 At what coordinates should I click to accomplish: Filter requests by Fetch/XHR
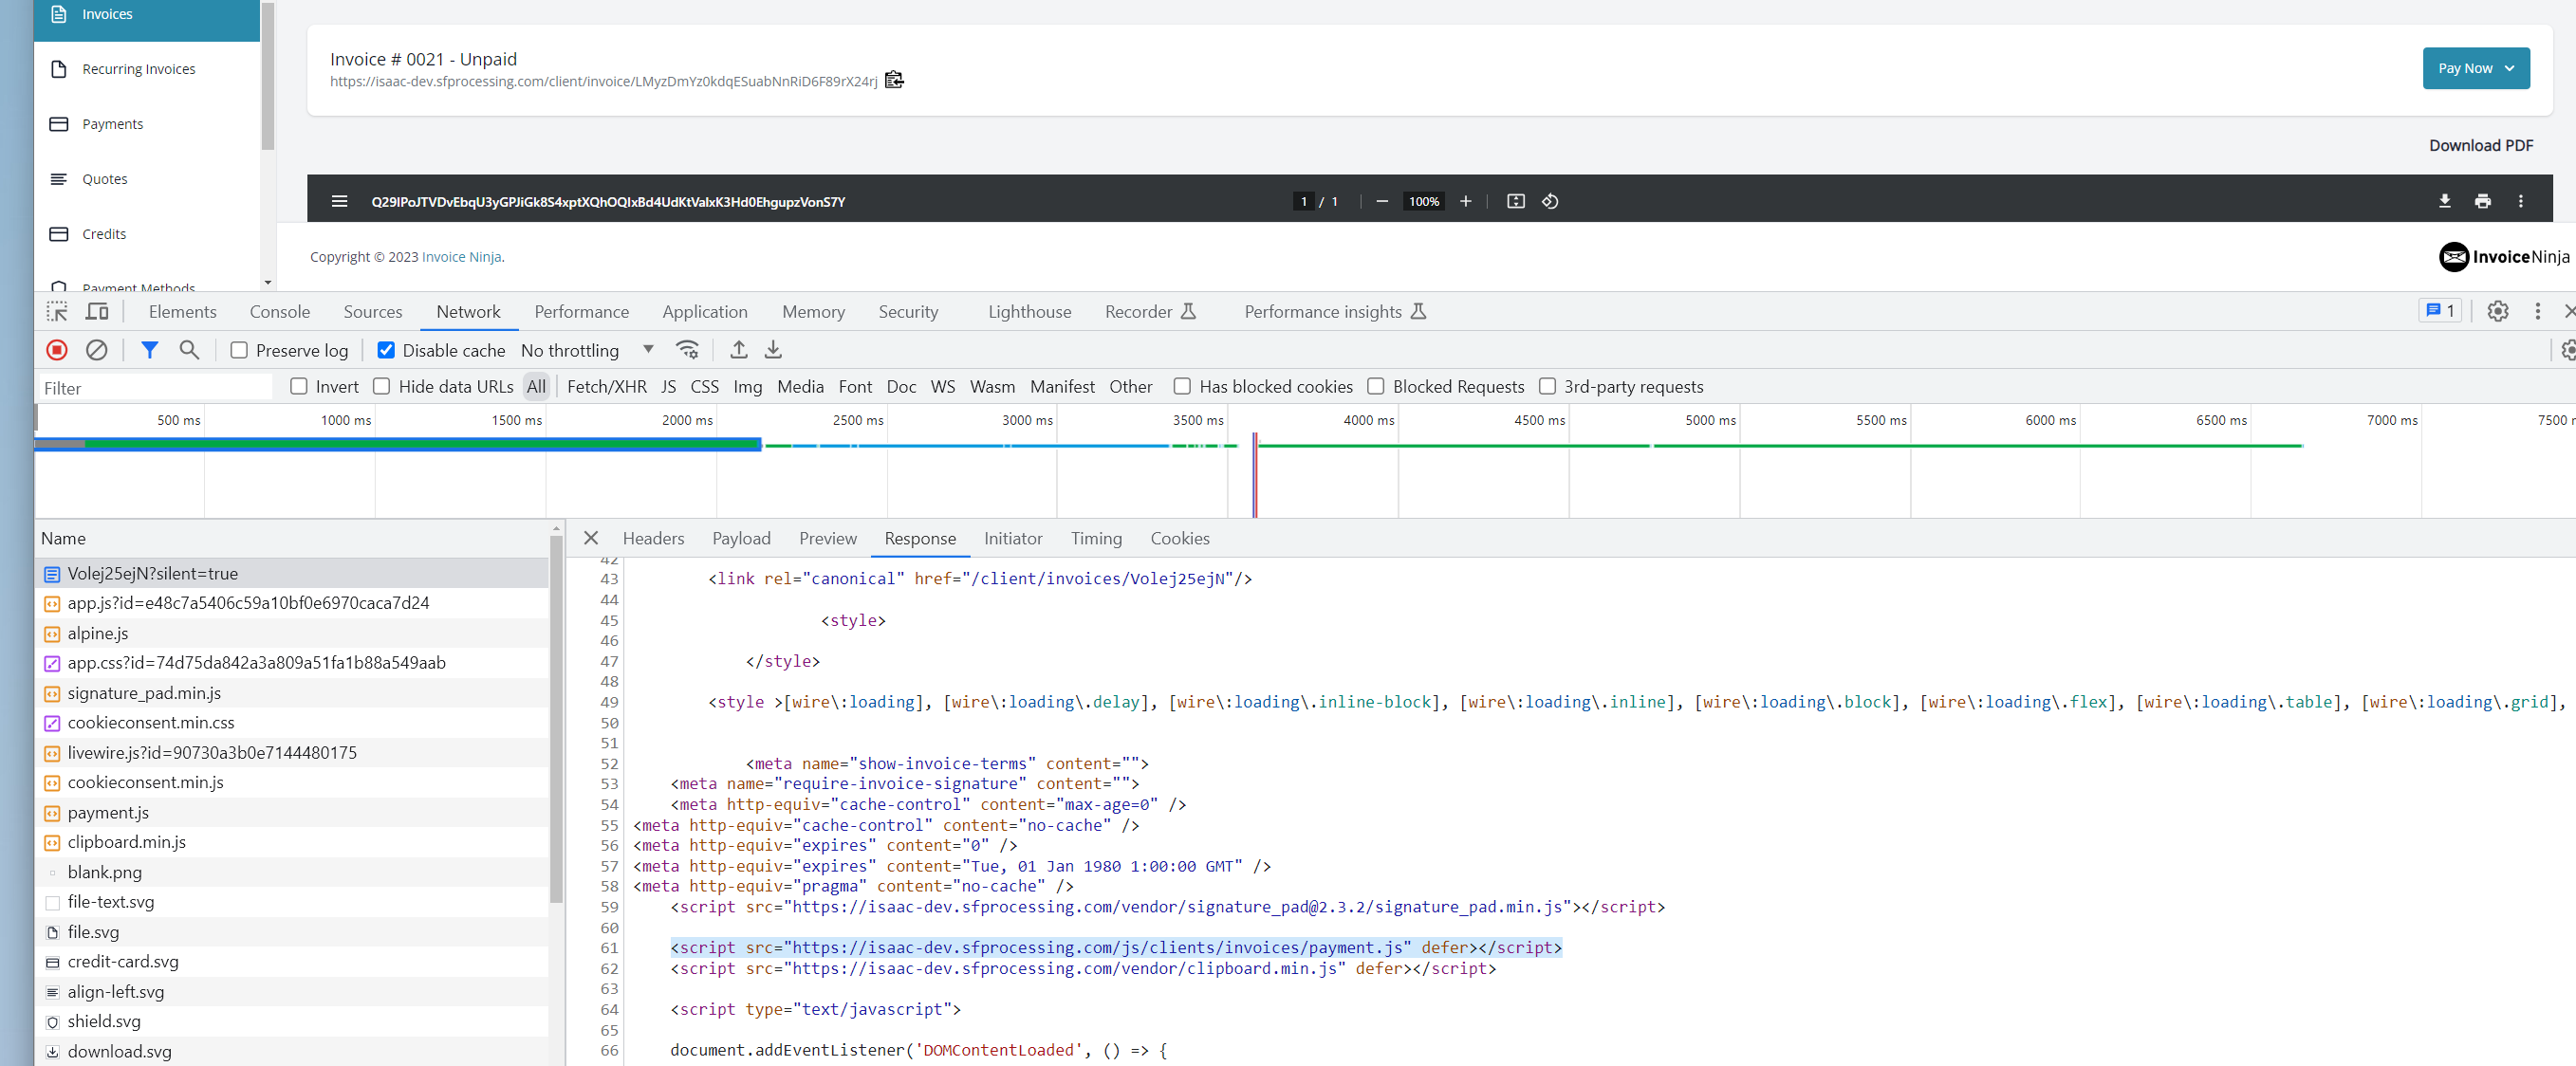pos(606,386)
